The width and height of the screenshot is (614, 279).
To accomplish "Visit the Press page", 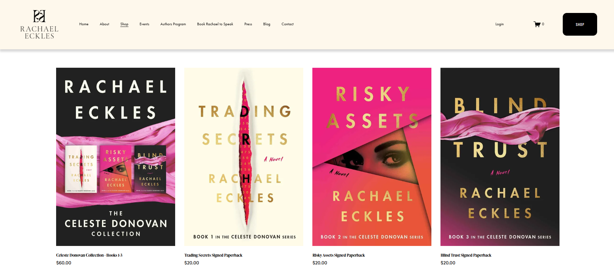I will click(248, 24).
